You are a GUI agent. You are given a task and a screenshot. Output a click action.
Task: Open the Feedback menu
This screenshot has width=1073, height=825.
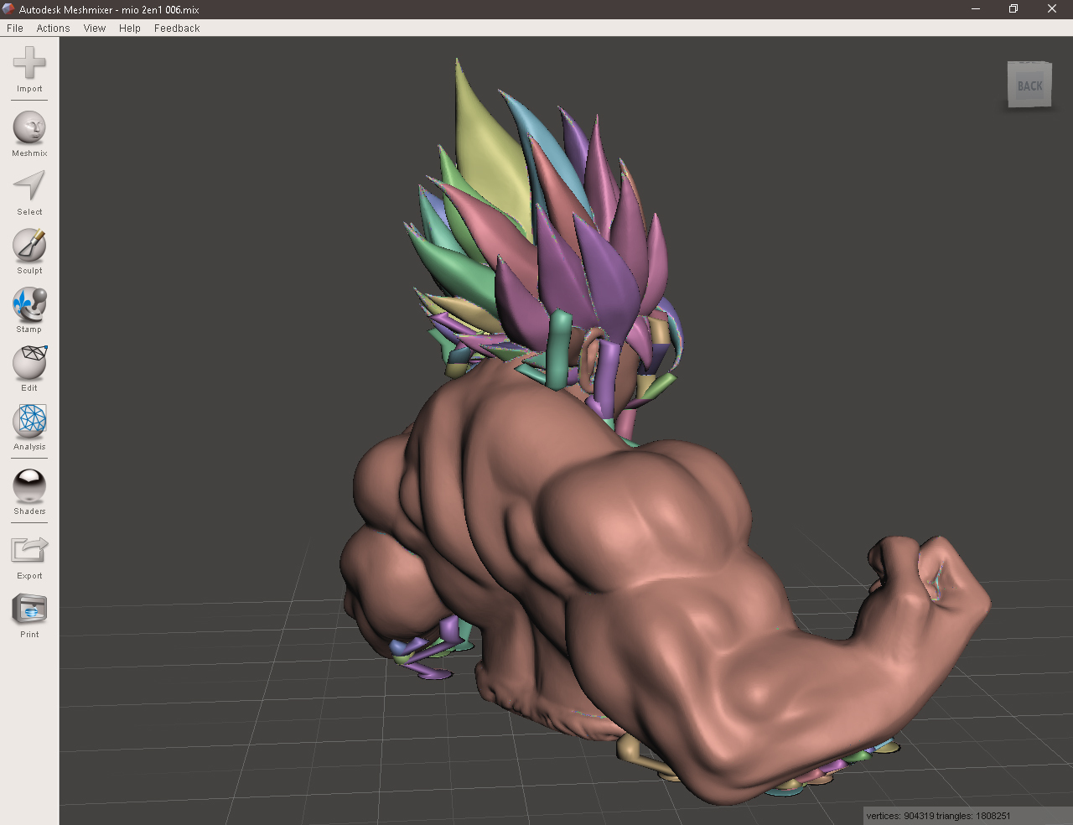tap(177, 28)
